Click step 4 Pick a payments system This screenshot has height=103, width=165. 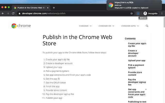pyautogui.click(x=57, y=71)
